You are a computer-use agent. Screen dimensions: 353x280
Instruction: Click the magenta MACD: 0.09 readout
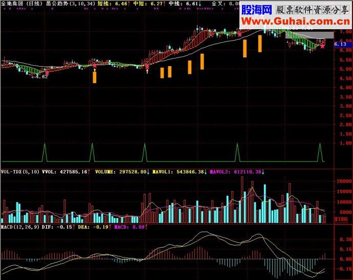point(130,227)
